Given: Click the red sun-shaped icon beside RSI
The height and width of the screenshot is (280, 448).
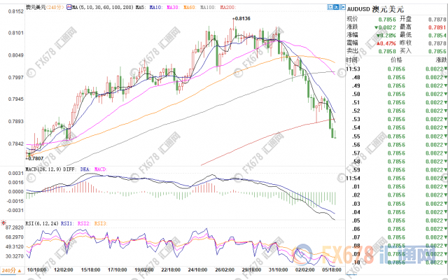Looking at the screenshot, I should point(3,223).
